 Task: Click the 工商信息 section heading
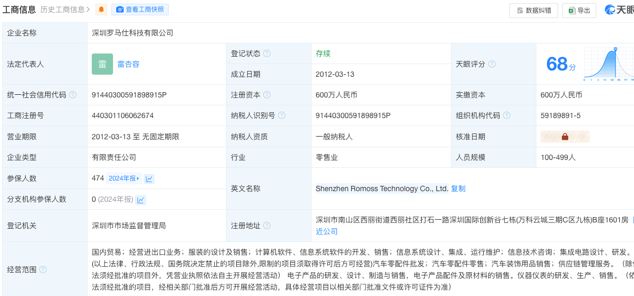coord(19,10)
